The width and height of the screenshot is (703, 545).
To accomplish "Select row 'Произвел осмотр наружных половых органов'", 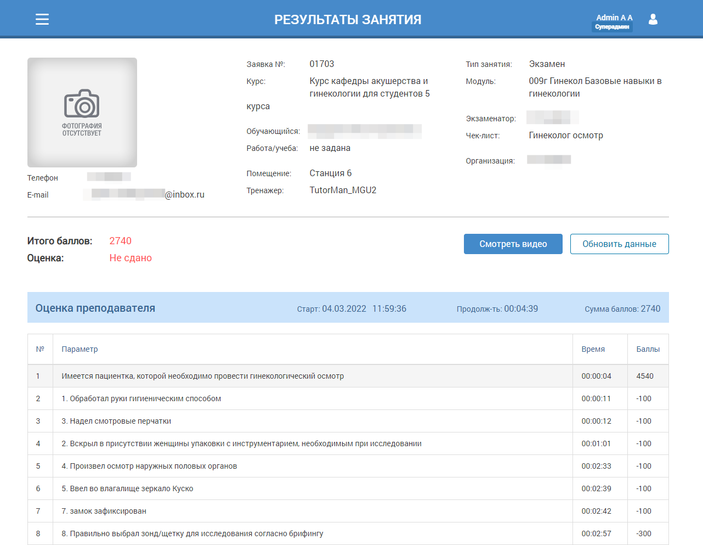I will coord(348,466).
